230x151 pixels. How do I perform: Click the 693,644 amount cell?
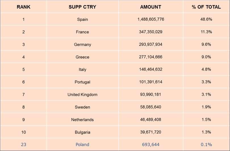coord(151,144)
